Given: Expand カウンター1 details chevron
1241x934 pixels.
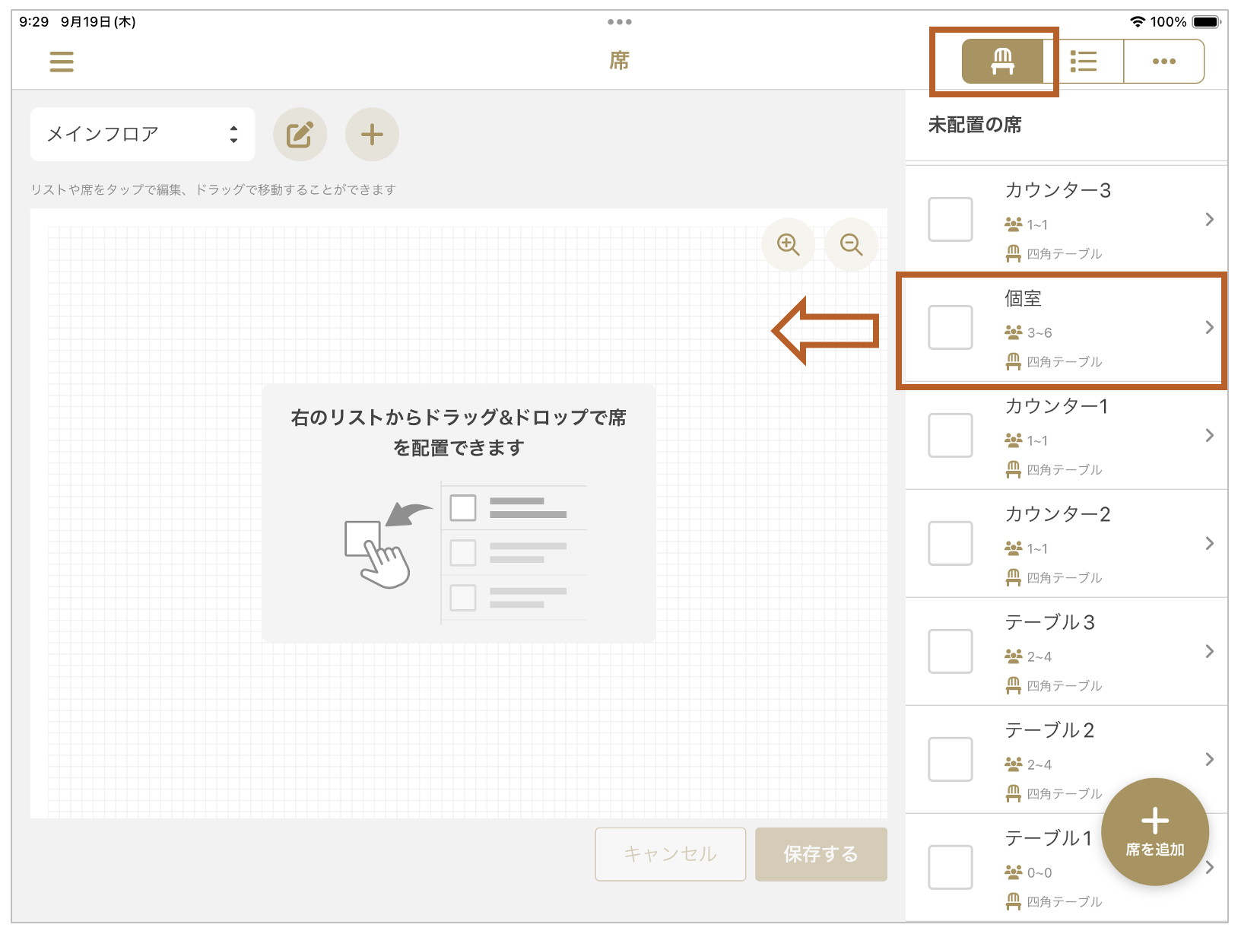Looking at the screenshot, I should pos(1209,435).
